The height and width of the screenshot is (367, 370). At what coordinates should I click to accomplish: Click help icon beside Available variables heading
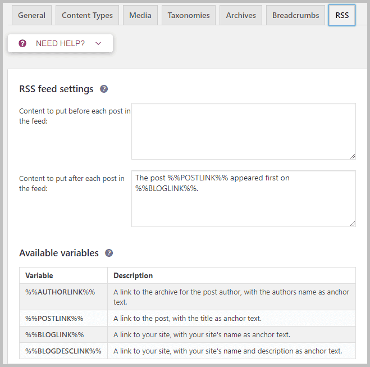pyautogui.click(x=109, y=253)
